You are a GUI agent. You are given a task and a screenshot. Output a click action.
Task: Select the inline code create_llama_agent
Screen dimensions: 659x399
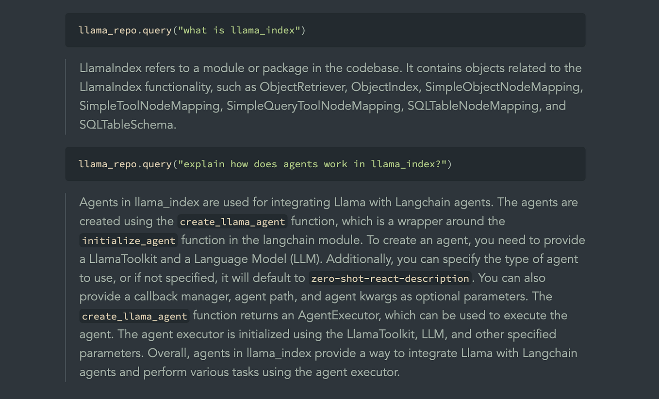pos(232,222)
